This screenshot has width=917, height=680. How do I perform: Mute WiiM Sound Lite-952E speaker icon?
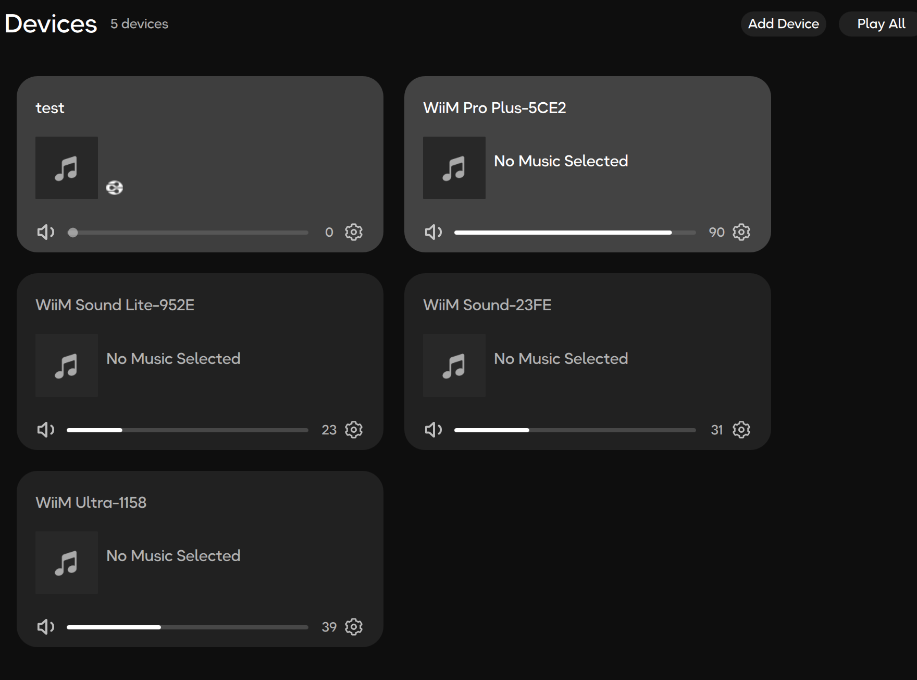pyautogui.click(x=45, y=430)
